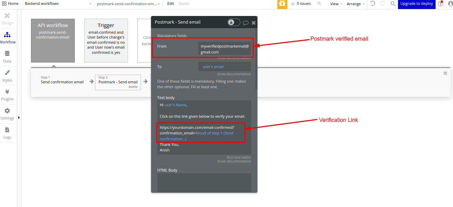Screen dimensions: 453x207
Task: Open the Design tab in sidebar
Action: [x=7, y=19]
